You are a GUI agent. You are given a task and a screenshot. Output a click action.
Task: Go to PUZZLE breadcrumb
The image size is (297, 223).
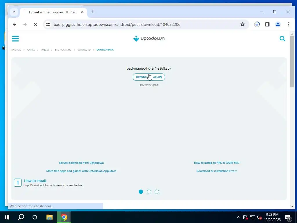click(x=45, y=50)
